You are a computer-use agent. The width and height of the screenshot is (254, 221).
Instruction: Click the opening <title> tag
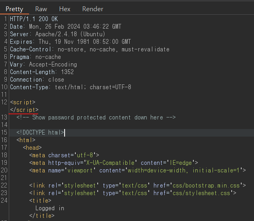click(40, 201)
